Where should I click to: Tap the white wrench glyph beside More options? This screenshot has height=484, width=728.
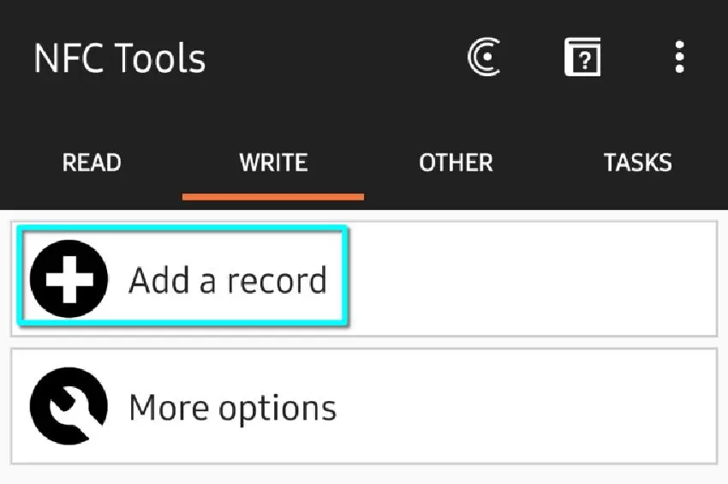click(x=67, y=408)
